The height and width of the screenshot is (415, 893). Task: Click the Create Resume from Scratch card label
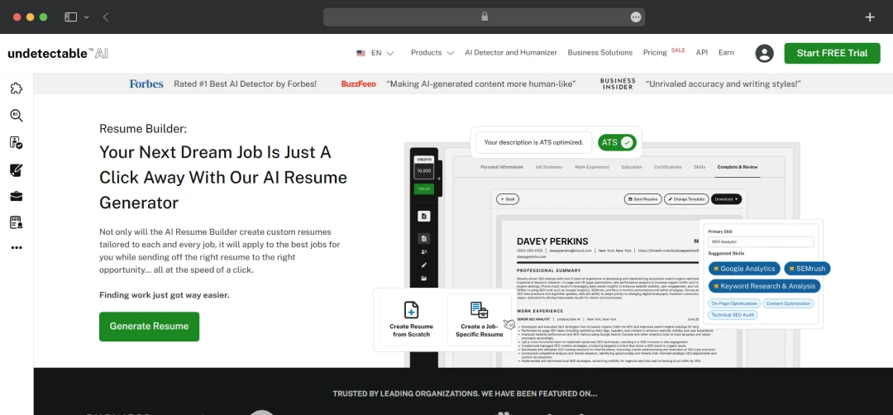(x=411, y=330)
